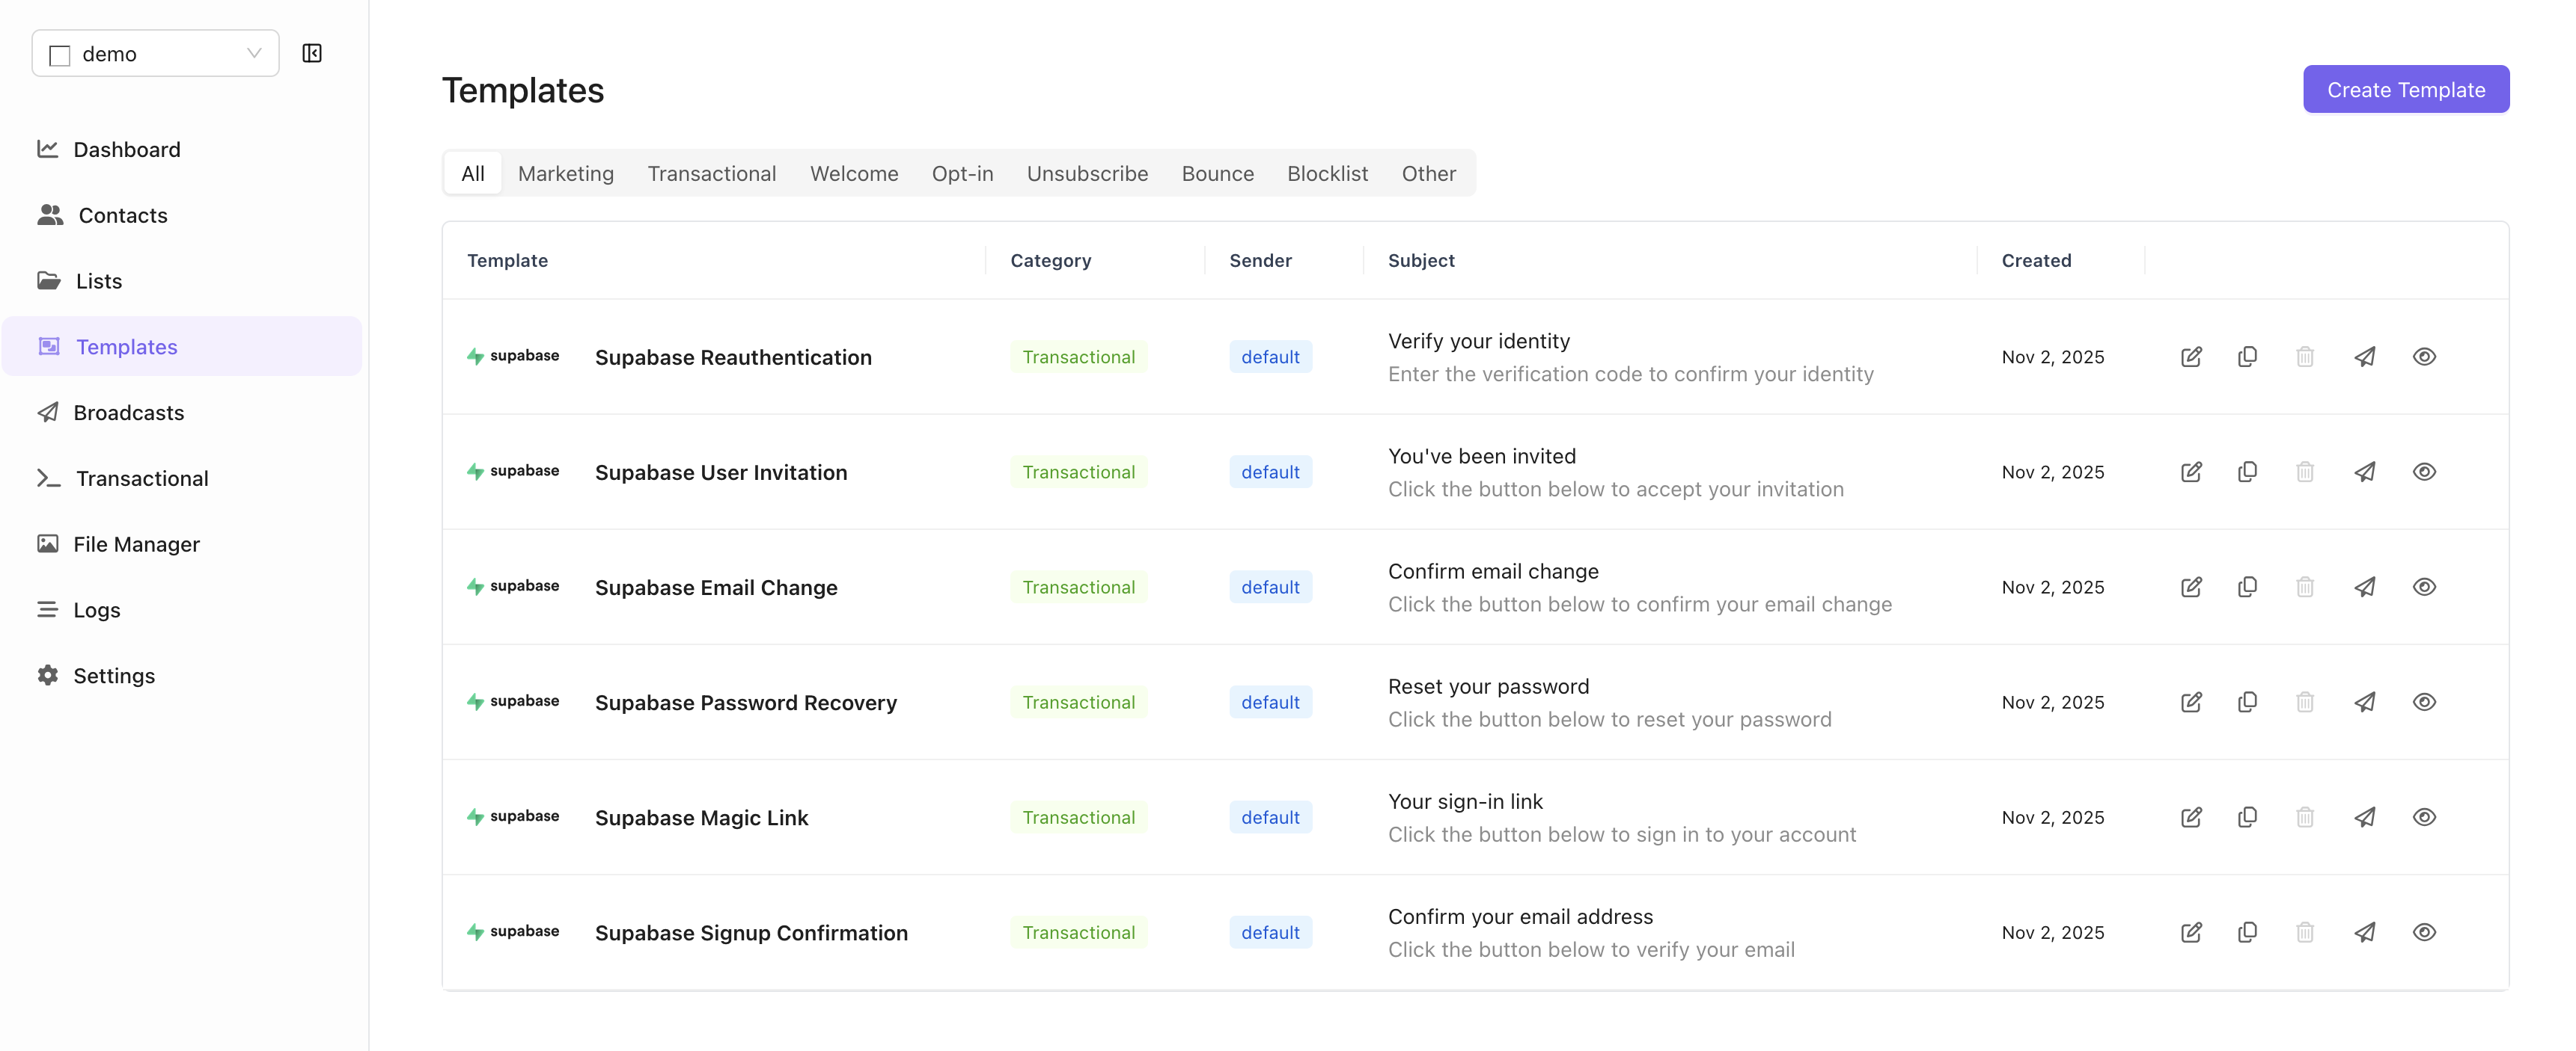Click the edit icon for Supabase Reauthentication
Screen dimensions: 2576x1051
point(2190,357)
